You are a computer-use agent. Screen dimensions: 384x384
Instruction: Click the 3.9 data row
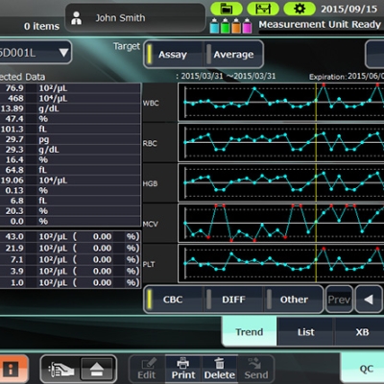(70, 271)
